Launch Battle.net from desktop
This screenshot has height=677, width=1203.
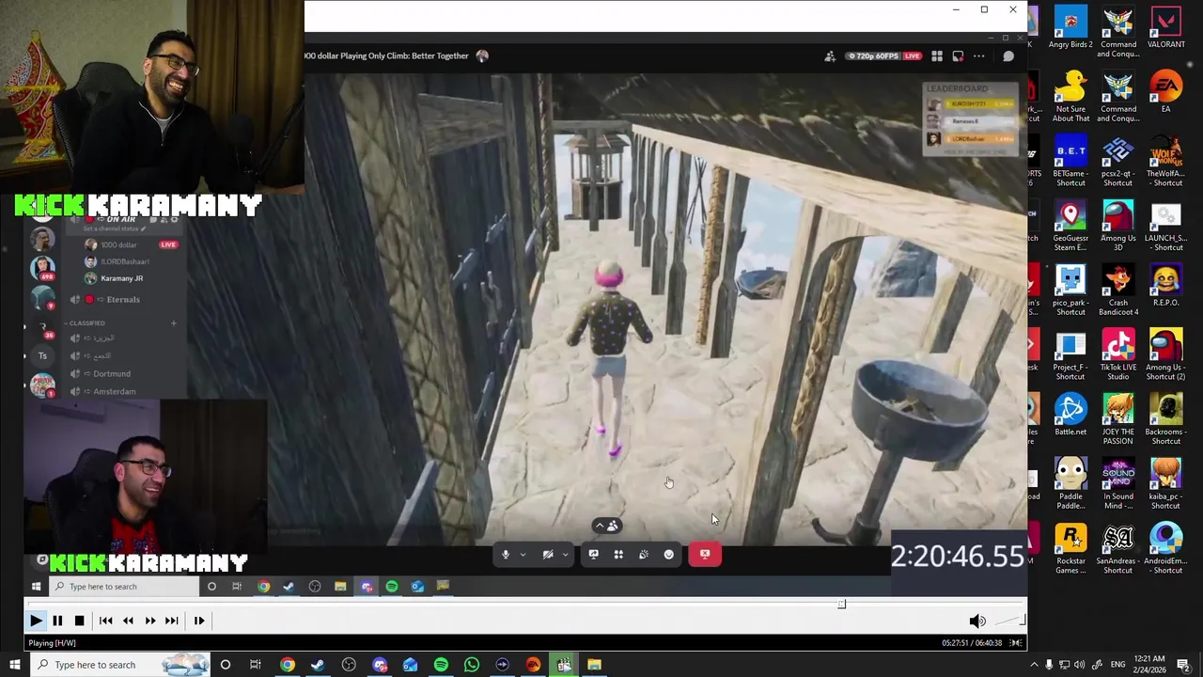[x=1070, y=415]
